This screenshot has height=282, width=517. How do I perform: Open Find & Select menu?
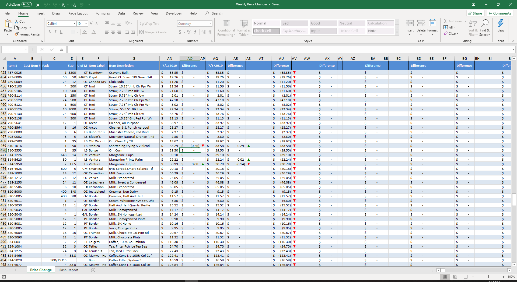(484, 28)
